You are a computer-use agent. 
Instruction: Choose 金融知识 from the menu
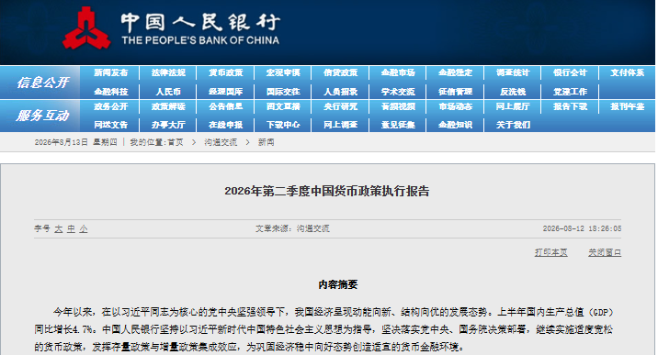point(455,125)
